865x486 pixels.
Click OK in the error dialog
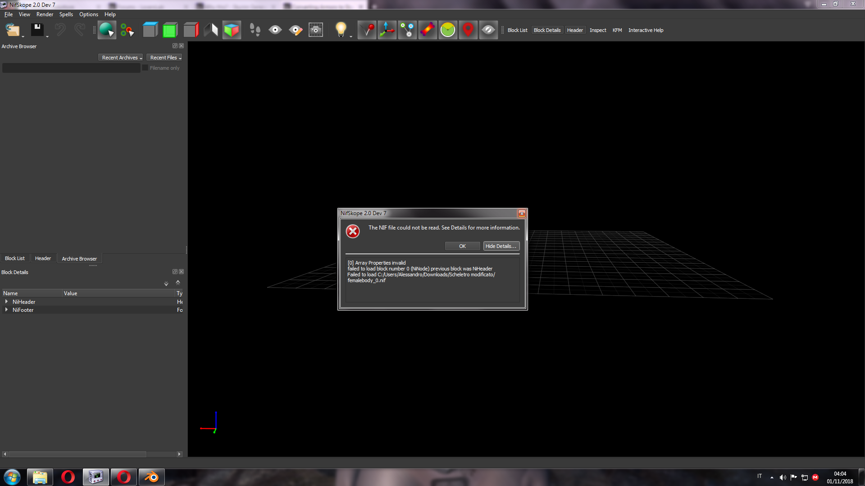coord(462,246)
